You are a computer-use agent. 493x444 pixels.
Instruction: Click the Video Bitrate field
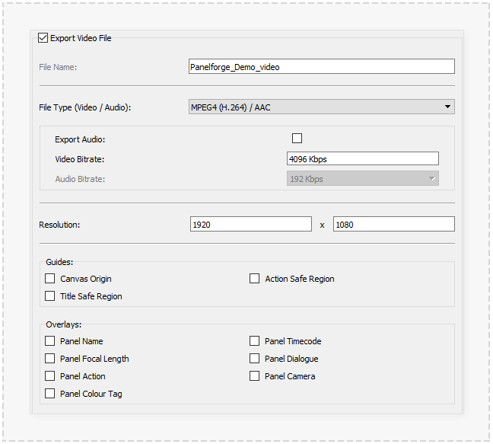coord(362,159)
